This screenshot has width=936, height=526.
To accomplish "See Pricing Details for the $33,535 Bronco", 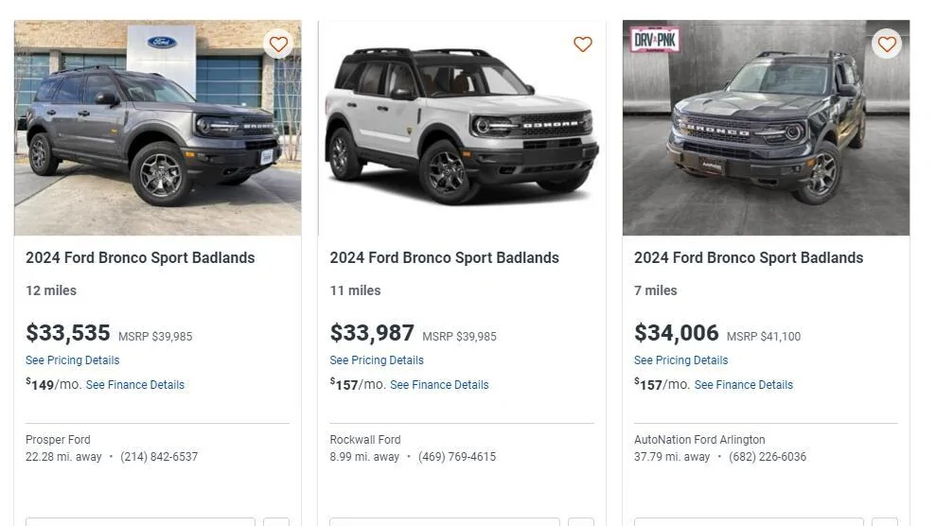I will [x=73, y=360].
